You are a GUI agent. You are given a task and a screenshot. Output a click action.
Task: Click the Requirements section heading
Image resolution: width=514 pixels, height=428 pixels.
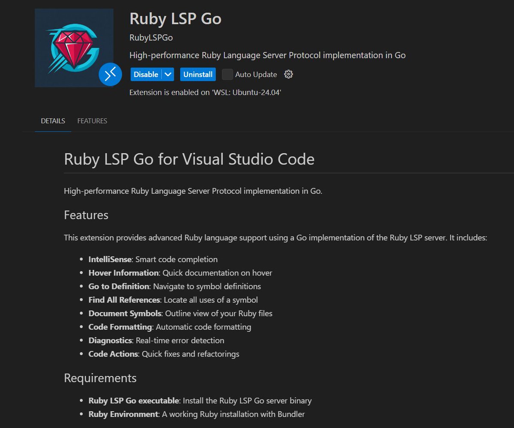[100, 378]
